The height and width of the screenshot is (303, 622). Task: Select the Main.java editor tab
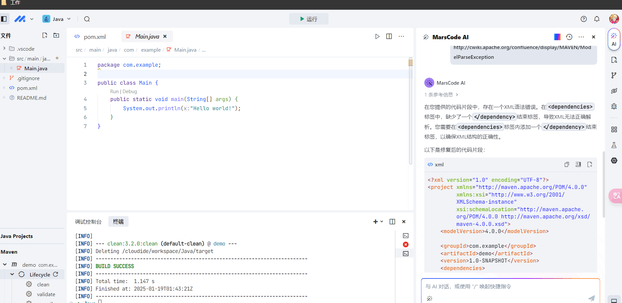tap(147, 36)
